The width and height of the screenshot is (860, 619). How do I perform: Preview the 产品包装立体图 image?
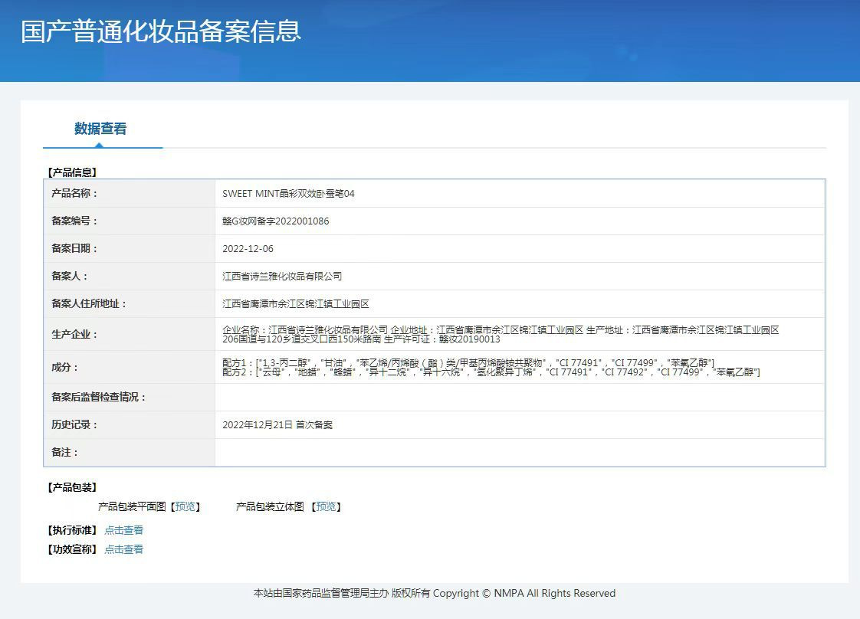327,506
